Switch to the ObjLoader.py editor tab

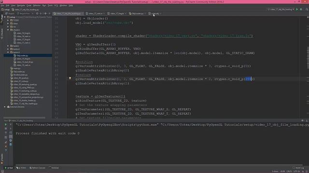point(137,13)
